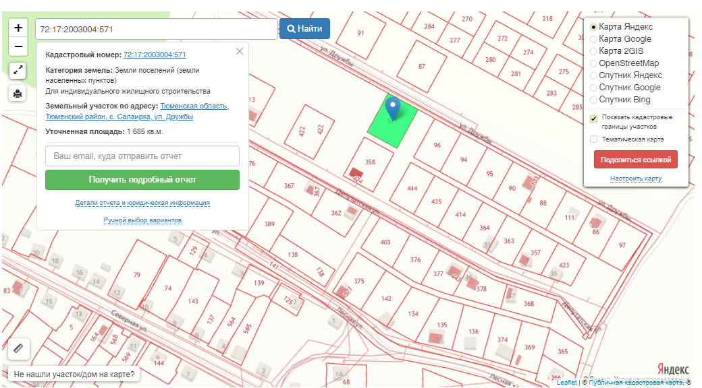Select parcel 139 on the map
Screen dimensions: 702x388
pos(259,282)
